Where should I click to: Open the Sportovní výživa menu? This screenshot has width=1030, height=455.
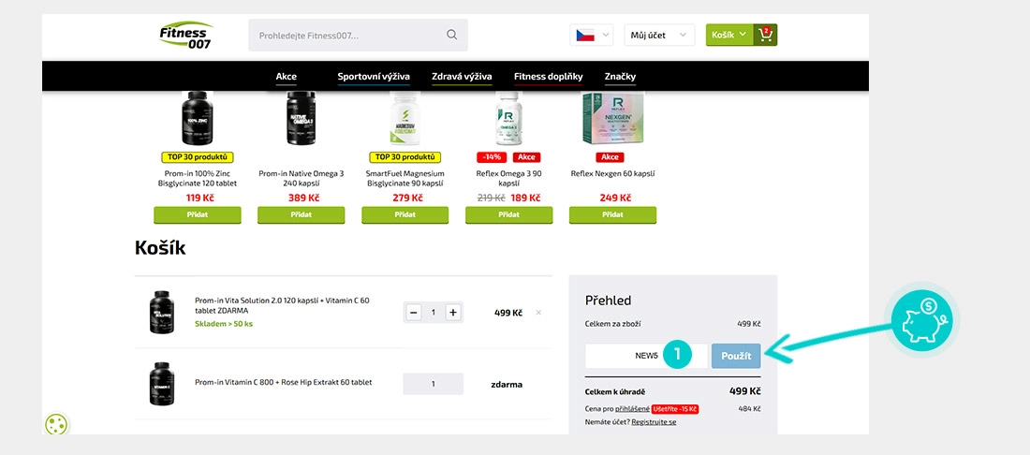click(374, 77)
